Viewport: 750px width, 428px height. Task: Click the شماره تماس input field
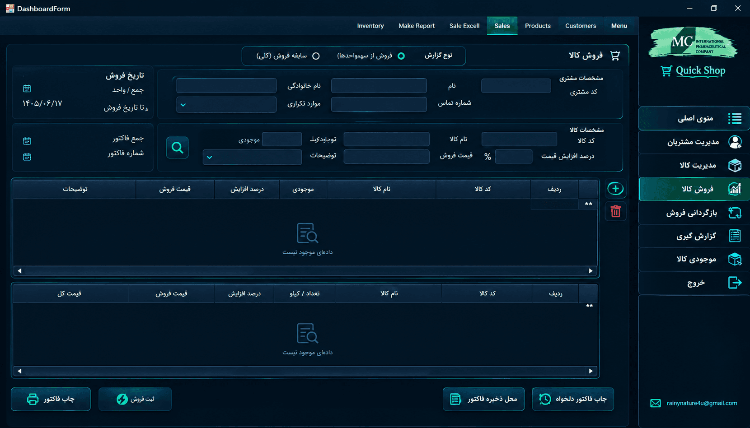coord(379,104)
